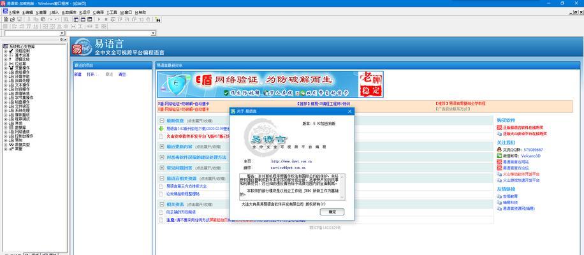Open 向正确的方向前进 news link
584x255 pixels.
tap(181, 212)
